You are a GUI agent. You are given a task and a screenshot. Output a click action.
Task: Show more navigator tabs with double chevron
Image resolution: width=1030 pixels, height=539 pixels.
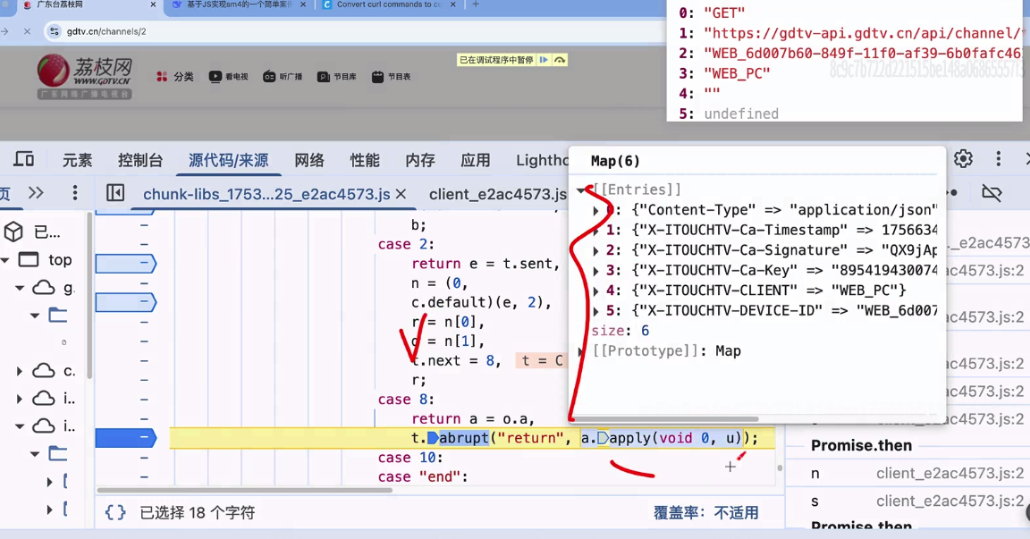click(x=36, y=192)
